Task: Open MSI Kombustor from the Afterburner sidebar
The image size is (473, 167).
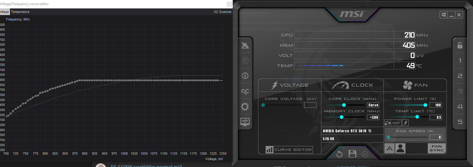Action: 245,45
